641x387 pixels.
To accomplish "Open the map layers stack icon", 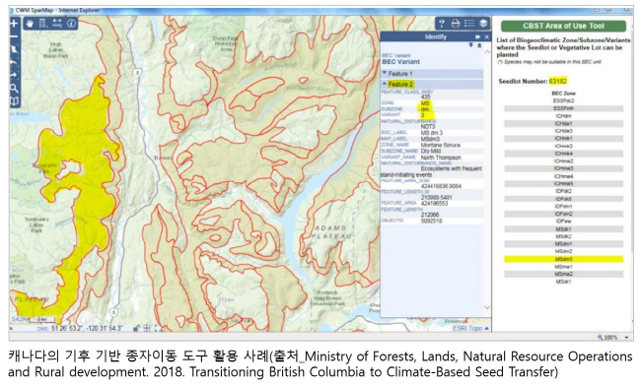I will tap(483, 24).
